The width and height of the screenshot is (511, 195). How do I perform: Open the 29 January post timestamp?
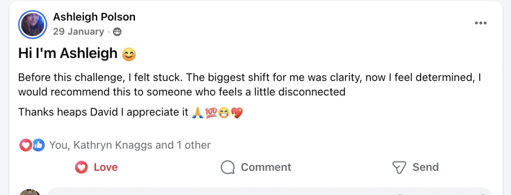click(78, 32)
